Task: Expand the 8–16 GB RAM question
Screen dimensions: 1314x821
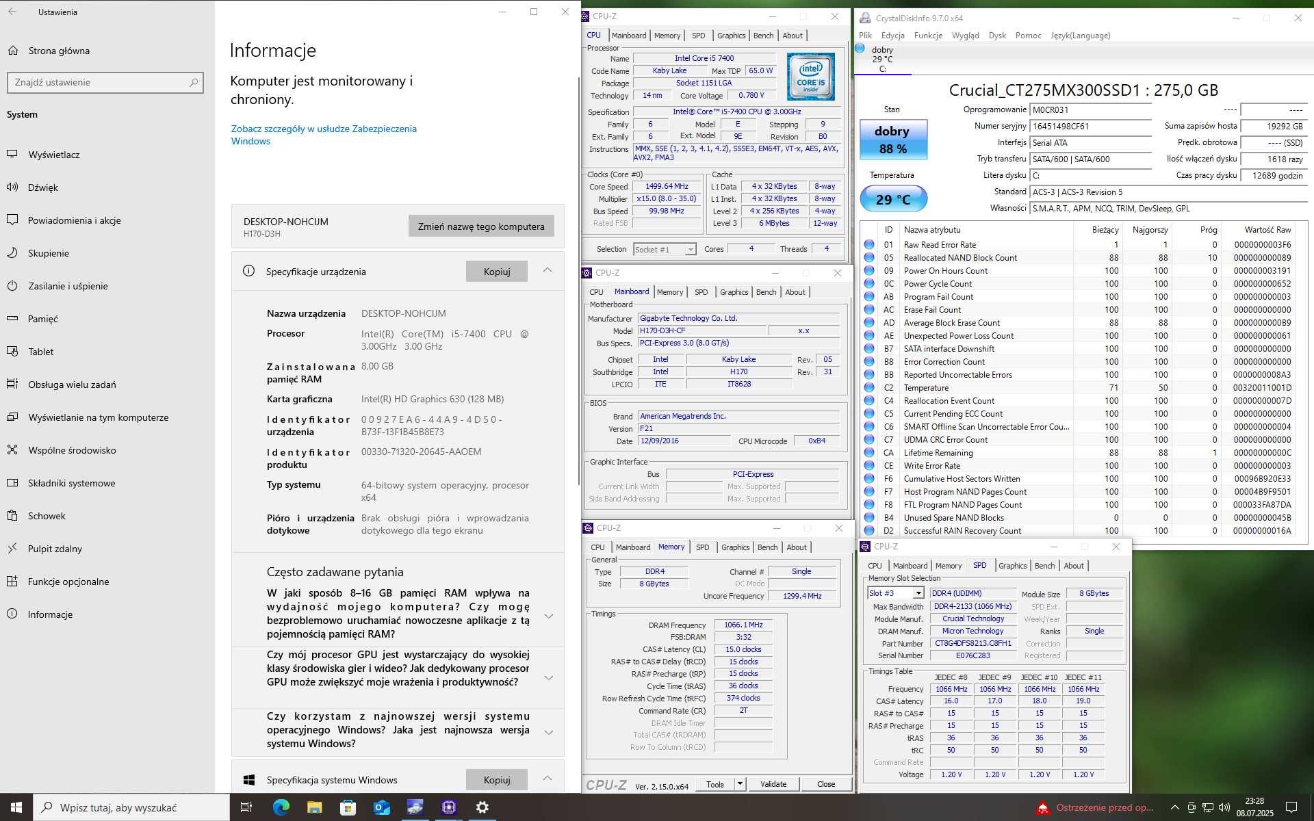Action: click(549, 616)
